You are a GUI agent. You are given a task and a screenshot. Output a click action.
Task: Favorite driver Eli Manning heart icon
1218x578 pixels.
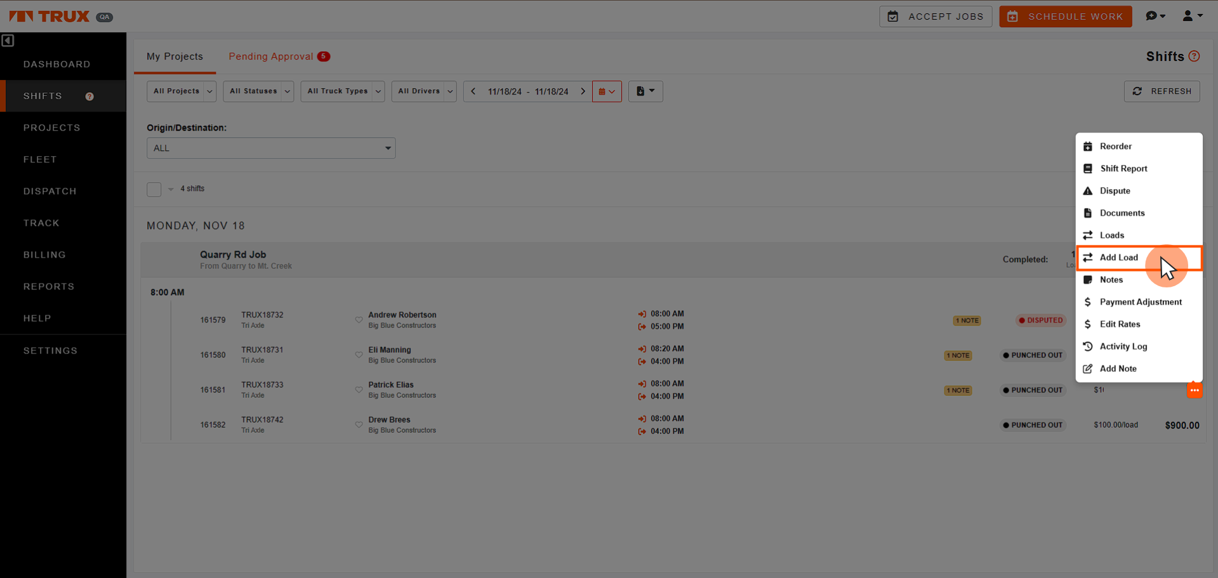coord(359,355)
